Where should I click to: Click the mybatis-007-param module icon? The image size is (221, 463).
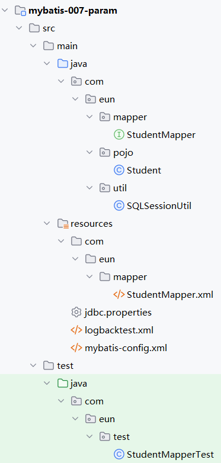(x=20, y=11)
